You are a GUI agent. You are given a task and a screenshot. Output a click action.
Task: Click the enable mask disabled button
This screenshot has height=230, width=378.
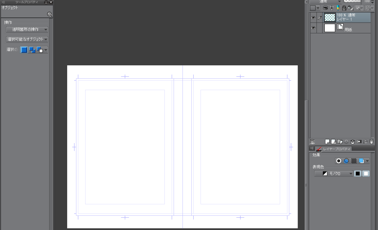(359, 8)
